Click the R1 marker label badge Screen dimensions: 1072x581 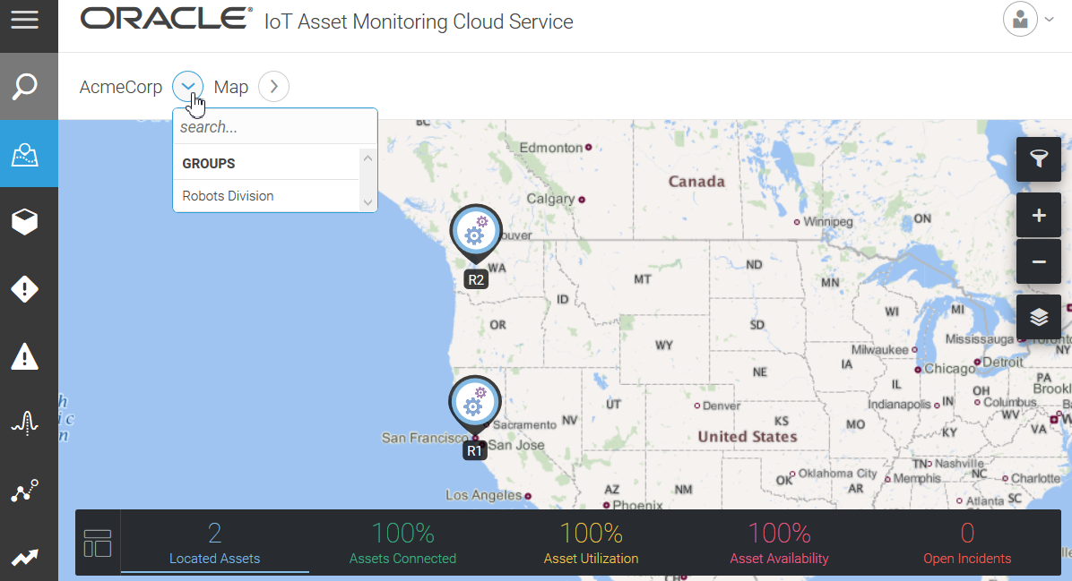[x=474, y=450]
